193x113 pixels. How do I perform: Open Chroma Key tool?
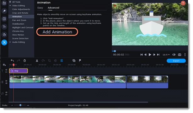click(18, 31)
